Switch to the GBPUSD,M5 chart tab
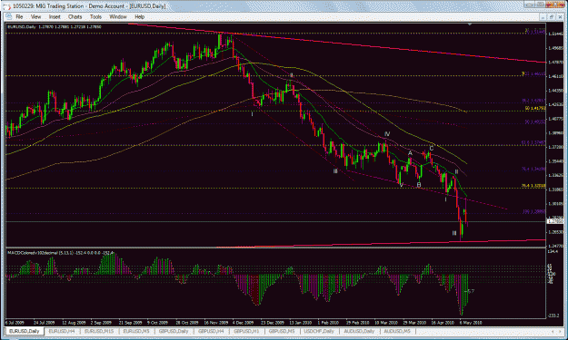This screenshot has width=568, height=340. coord(282,331)
